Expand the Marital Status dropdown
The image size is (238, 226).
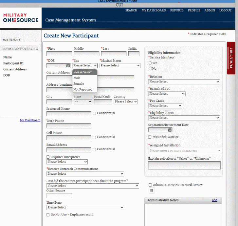(120, 66)
